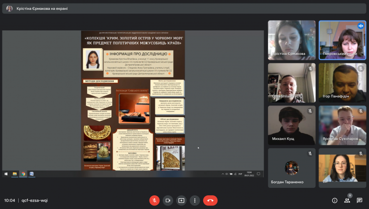Image resolution: width=369 pixels, height=209 pixels.
Task: Toggle the camera button off
Action: (x=168, y=200)
